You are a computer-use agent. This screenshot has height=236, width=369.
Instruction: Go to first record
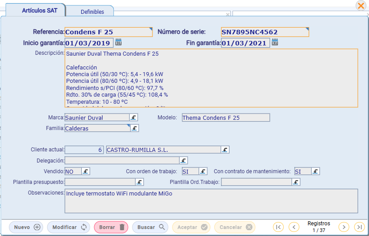click(278, 227)
